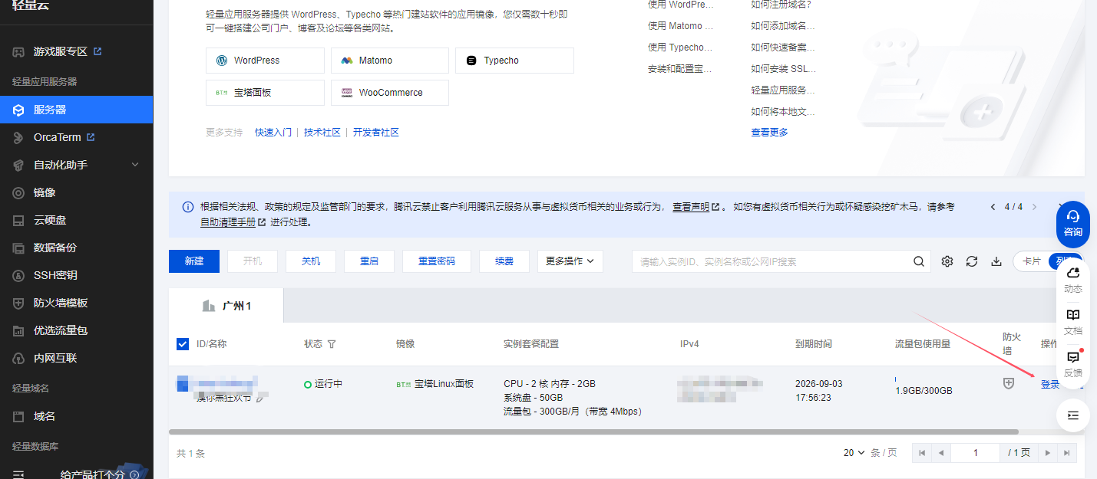
Task: Click the floating toolbar collapse icon
Action: tap(1073, 415)
